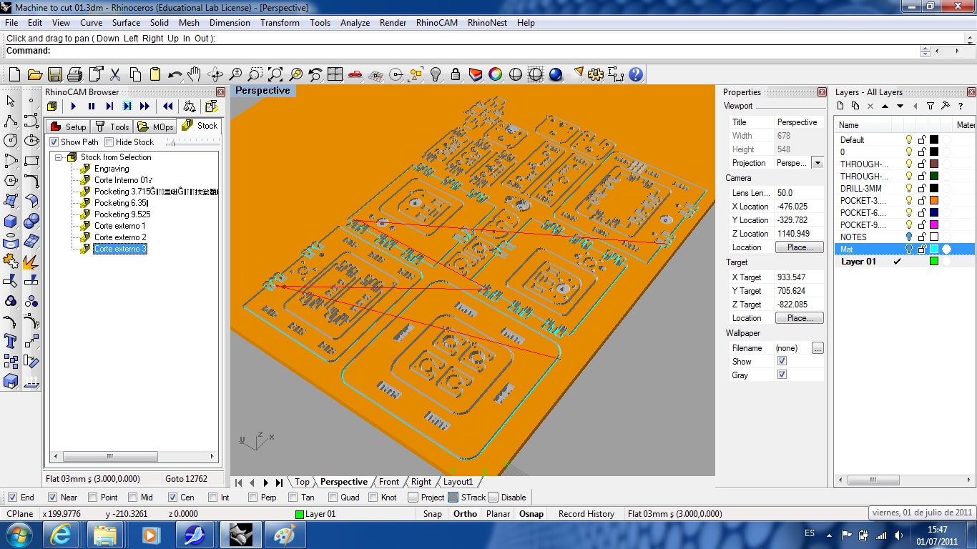Change the Layer 01 green color swatch
The image size is (977, 549).
click(x=934, y=262)
